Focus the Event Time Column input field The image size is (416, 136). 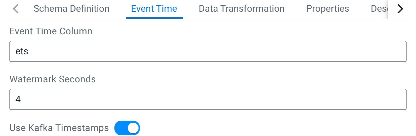pyautogui.click(x=208, y=51)
